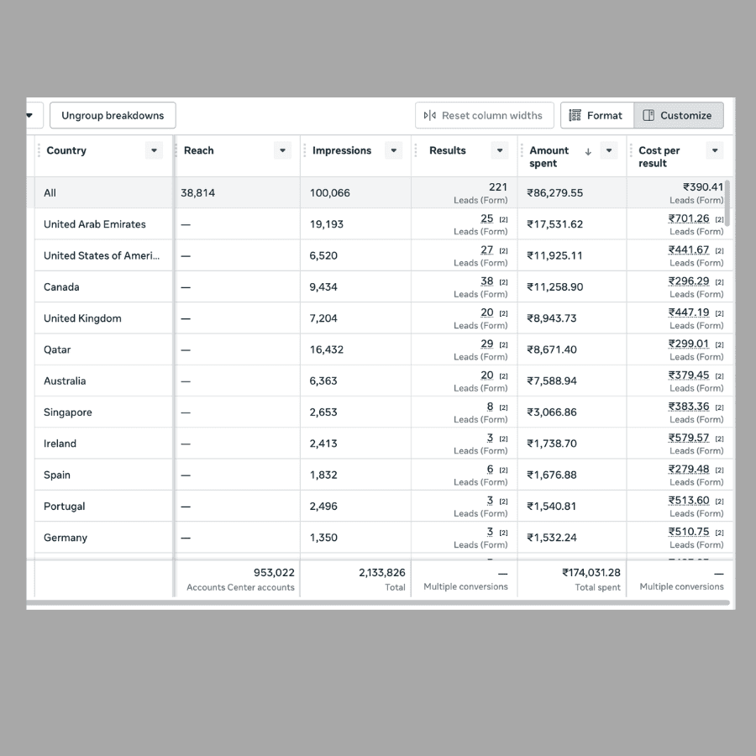Click the Portugal country cell
Screen dimensions: 756x756
pos(103,507)
